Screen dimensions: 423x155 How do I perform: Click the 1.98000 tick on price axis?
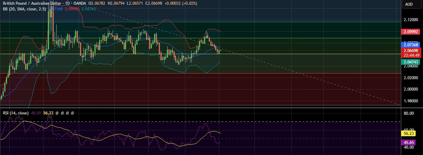[x=410, y=101]
